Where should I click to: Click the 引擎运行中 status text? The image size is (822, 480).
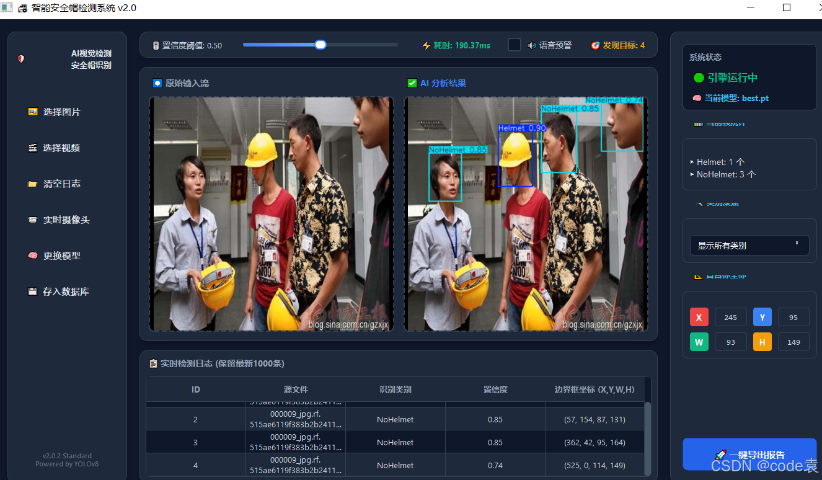pos(733,78)
